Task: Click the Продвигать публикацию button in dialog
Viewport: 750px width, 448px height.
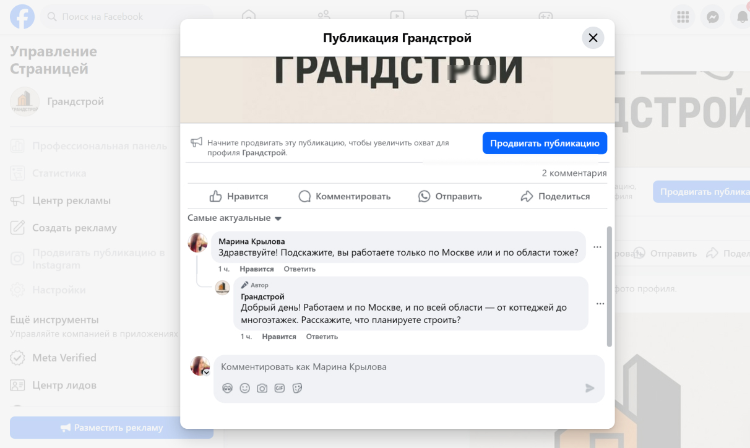Action: (545, 143)
